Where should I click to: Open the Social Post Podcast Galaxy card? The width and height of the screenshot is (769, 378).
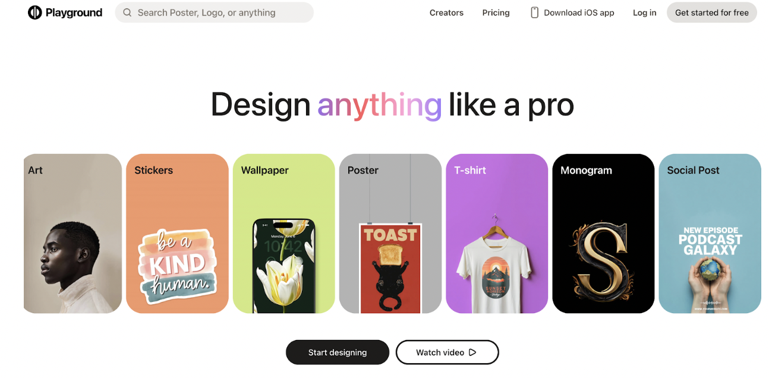click(x=710, y=234)
